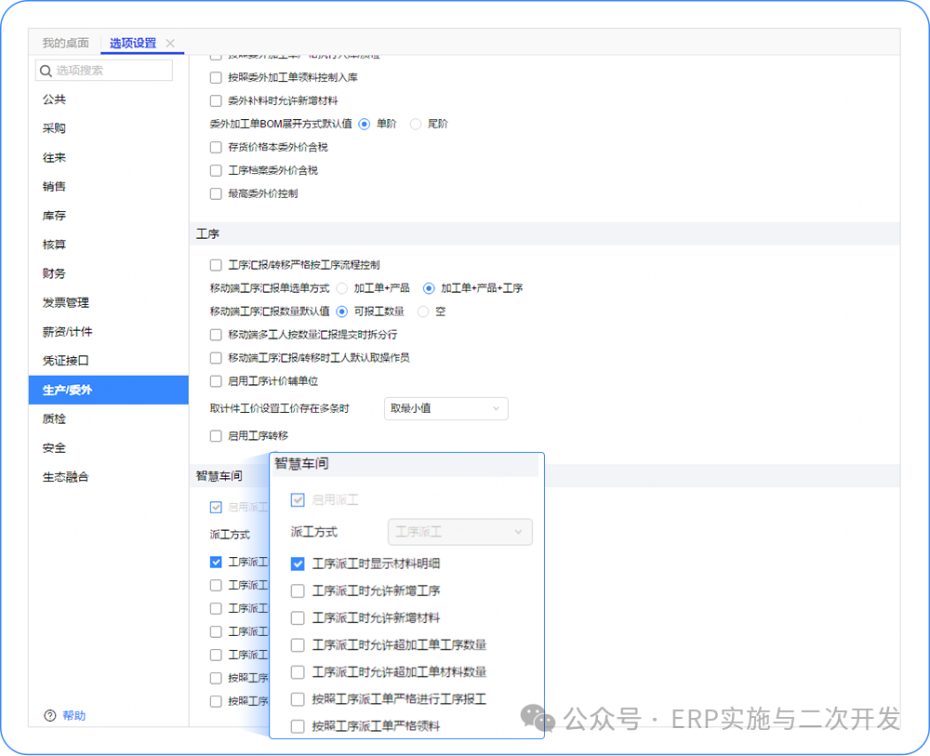Set report quantity default to 空
Image resolution: width=930 pixels, height=756 pixels.
[x=424, y=312]
